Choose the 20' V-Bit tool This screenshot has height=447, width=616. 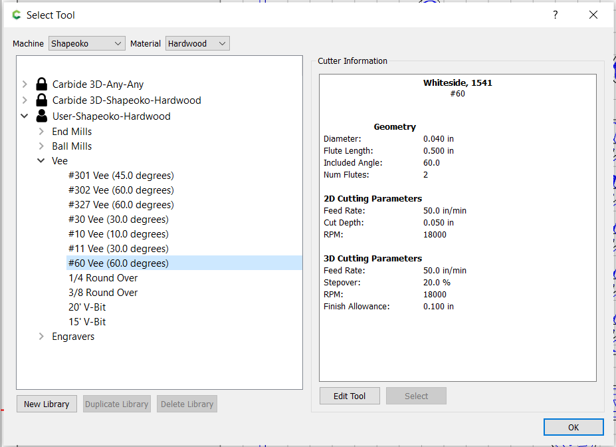point(87,307)
